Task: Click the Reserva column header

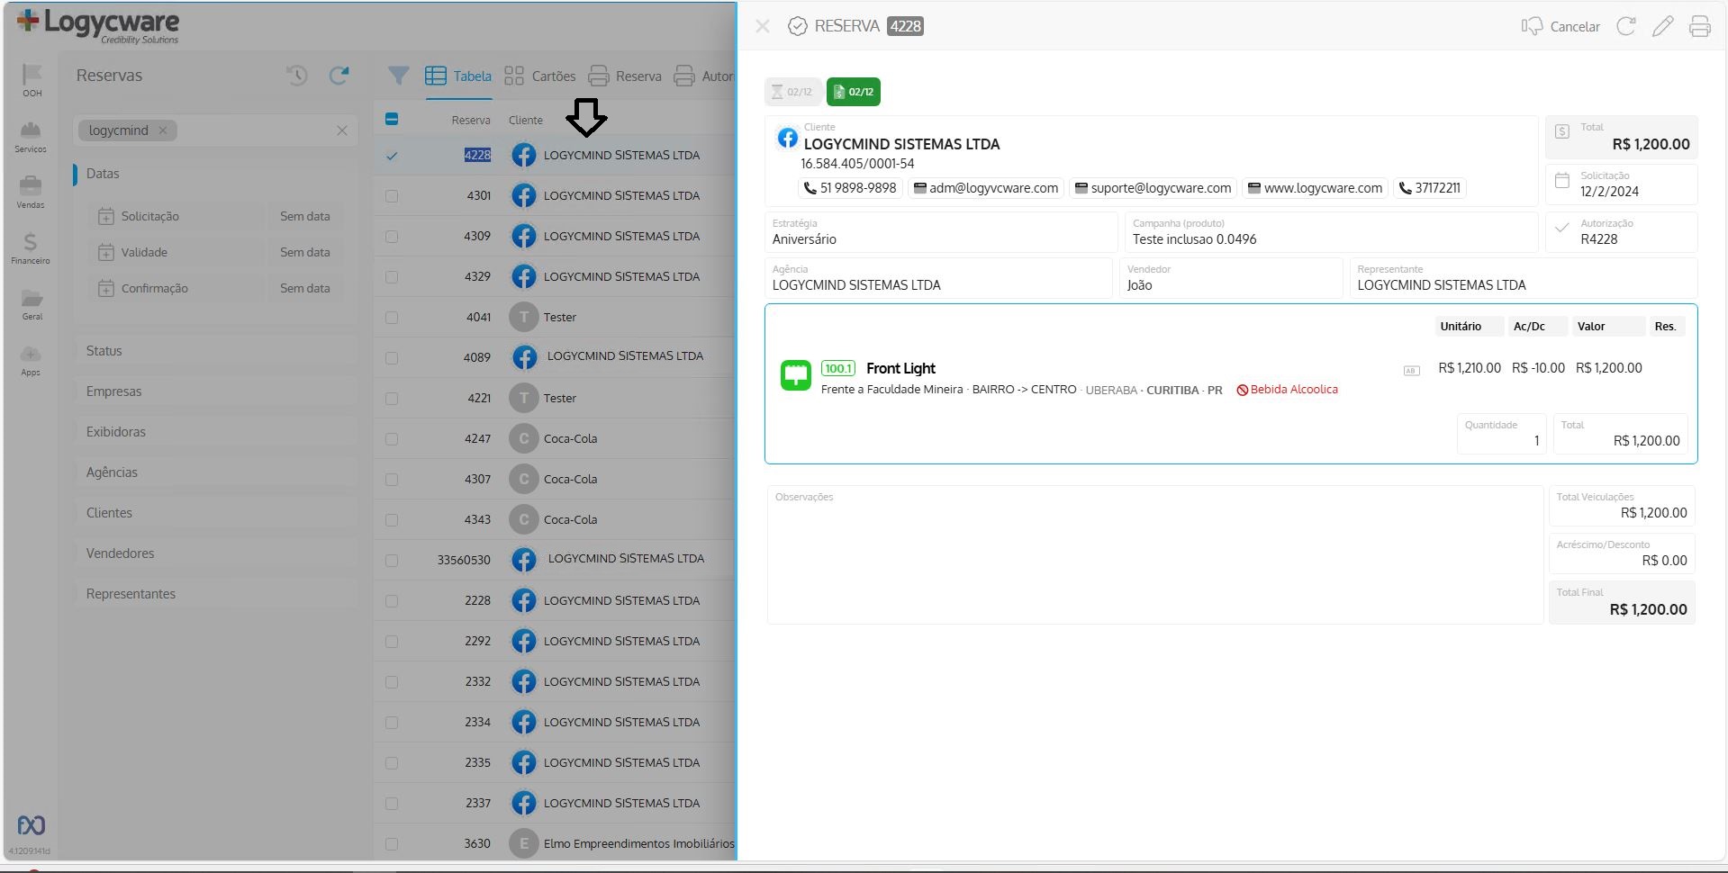Action: (x=471, y=120)
